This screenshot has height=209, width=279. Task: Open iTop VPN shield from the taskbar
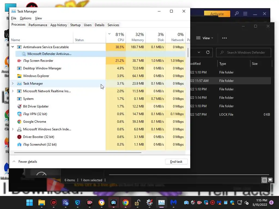pyautogui.click(x=78, y=202)
